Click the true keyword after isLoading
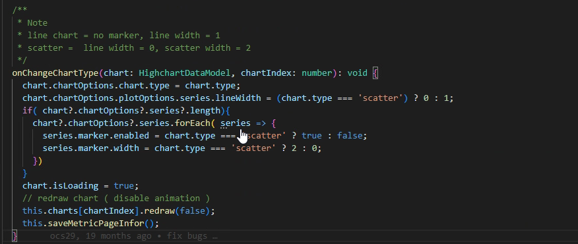The height and width of the screenshot is (244, 578). tap(124, 186)
